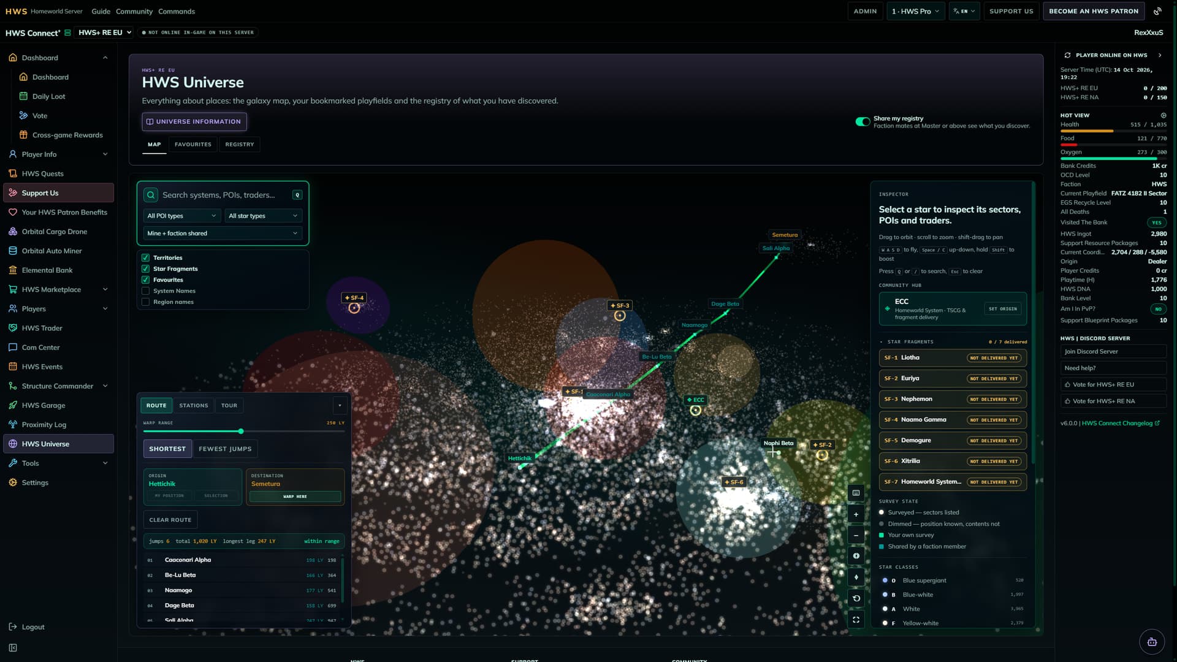Reset the galaxy map view
The width and height of the screenshot is (1177, 662).
coord(856,598)
